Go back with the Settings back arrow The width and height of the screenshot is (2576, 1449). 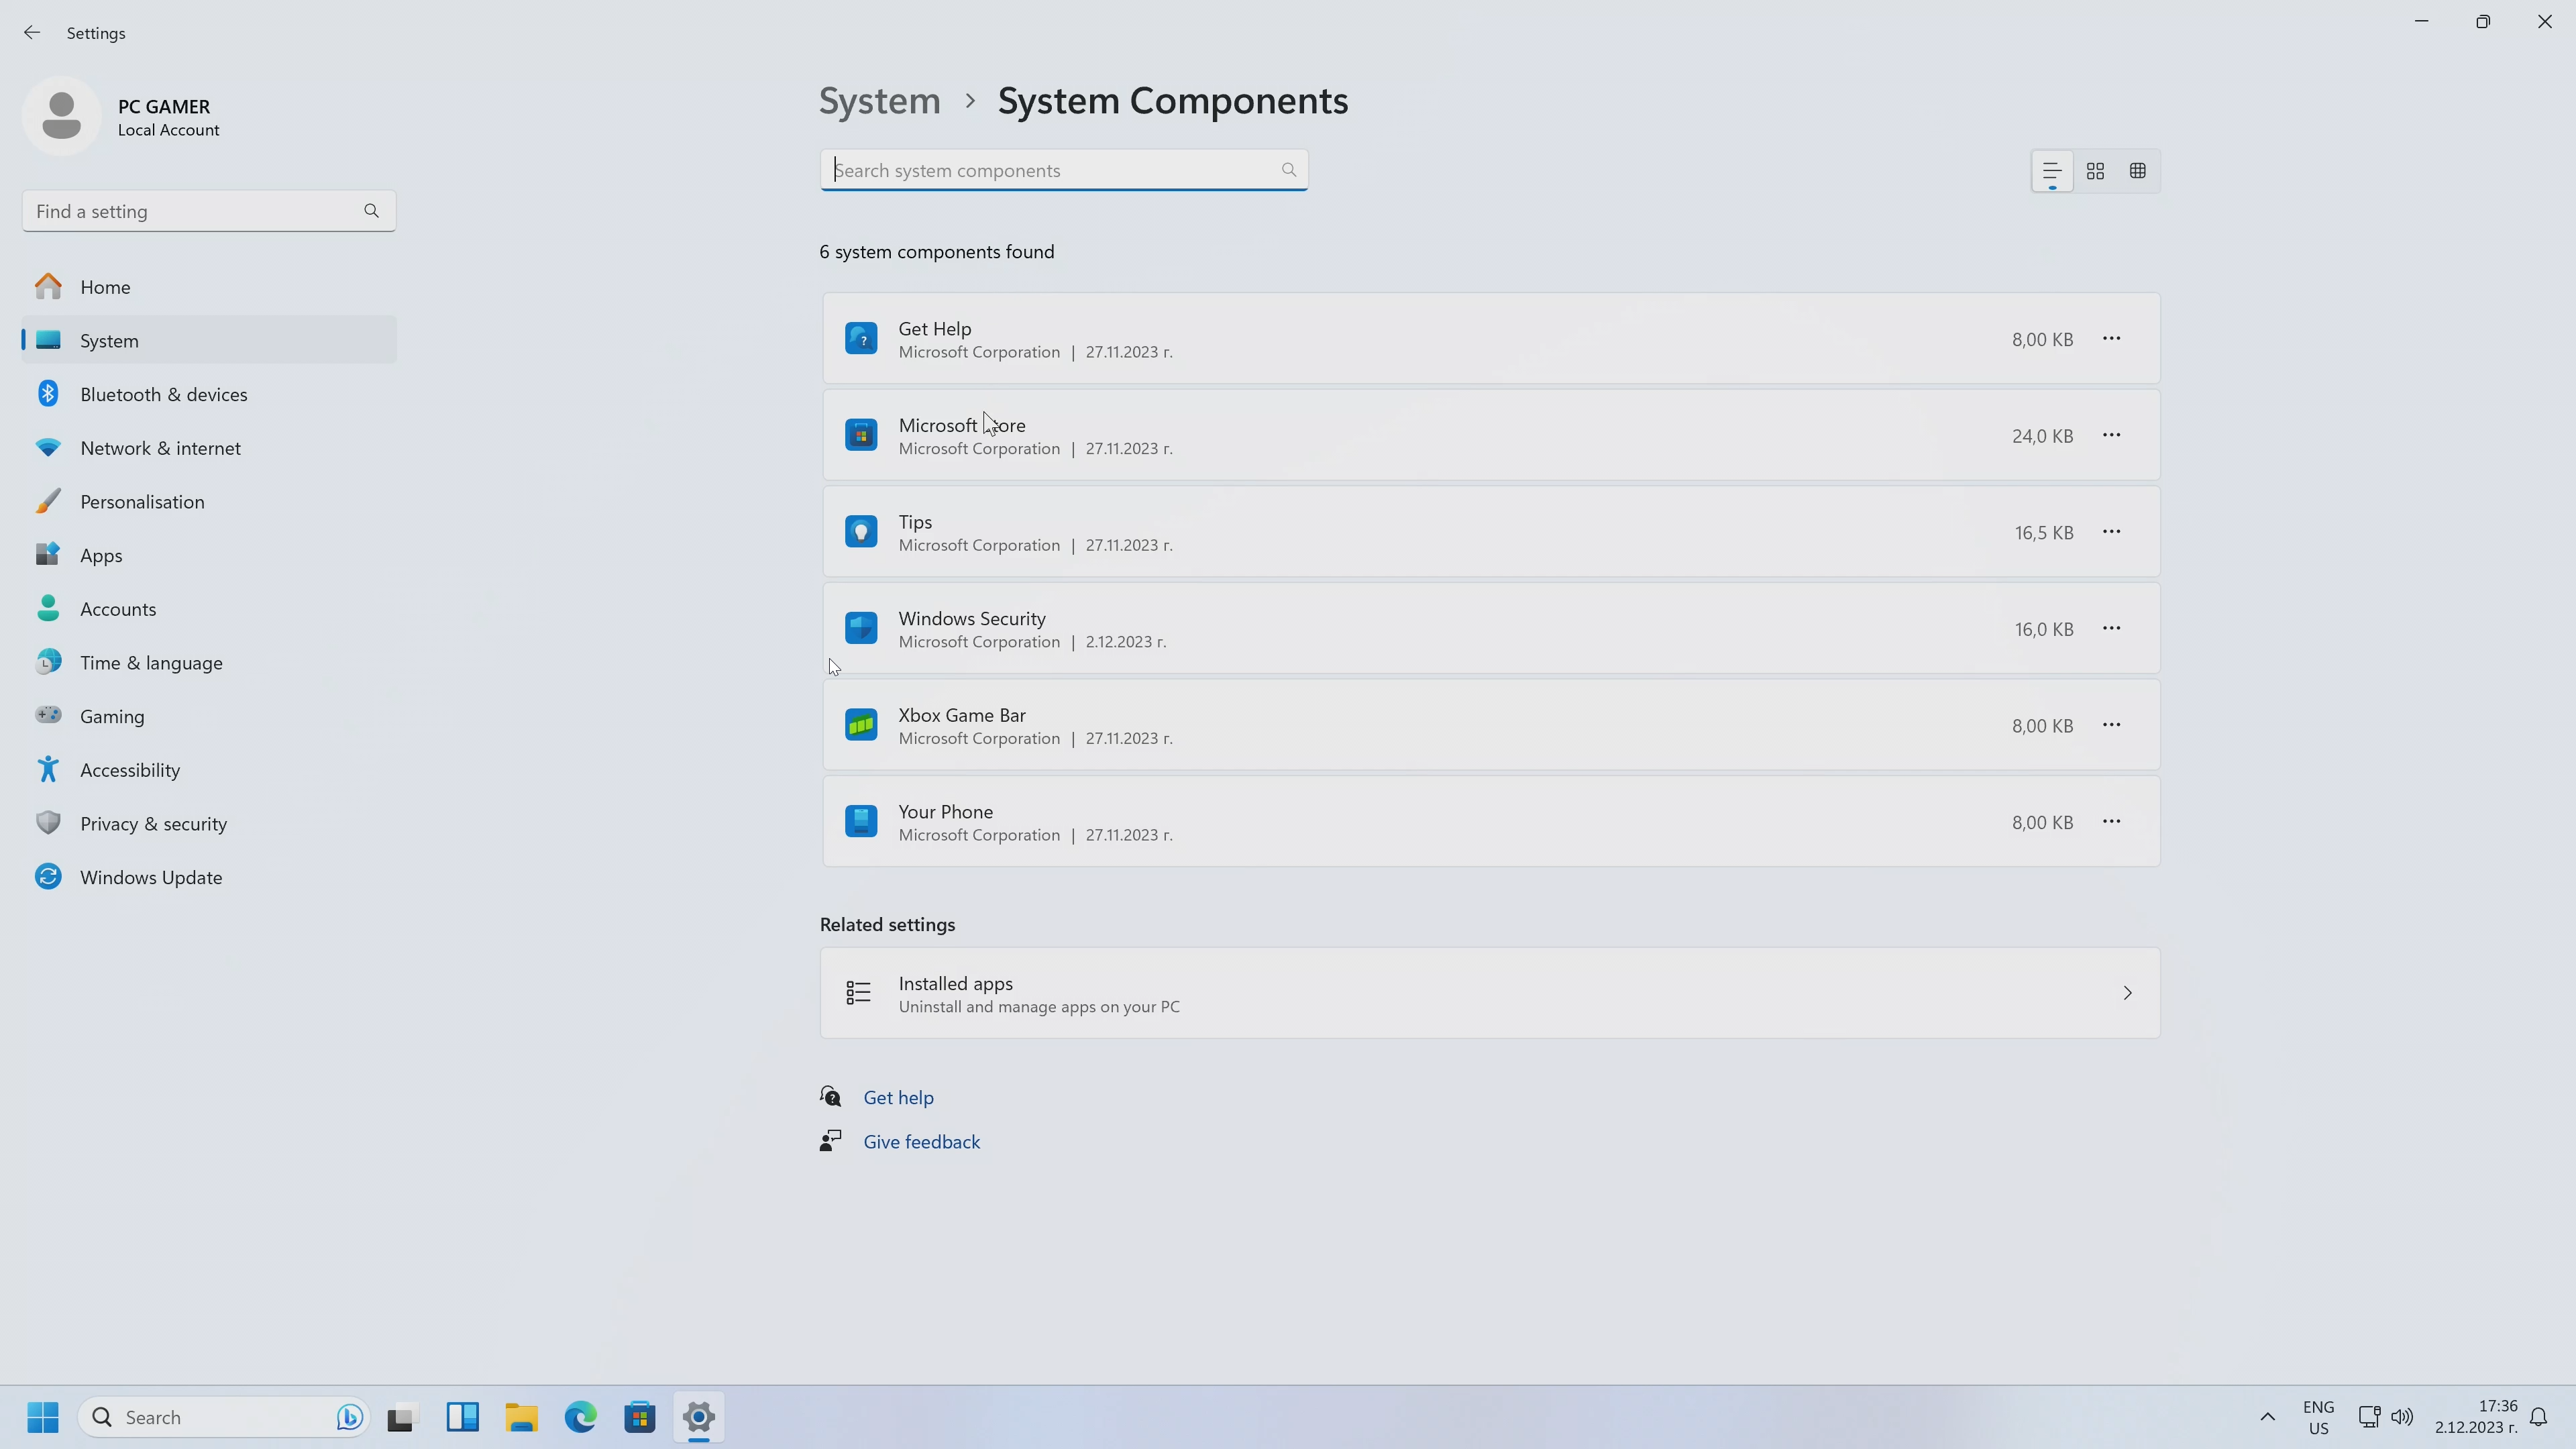pyautogui.click(x=32, y=33)
